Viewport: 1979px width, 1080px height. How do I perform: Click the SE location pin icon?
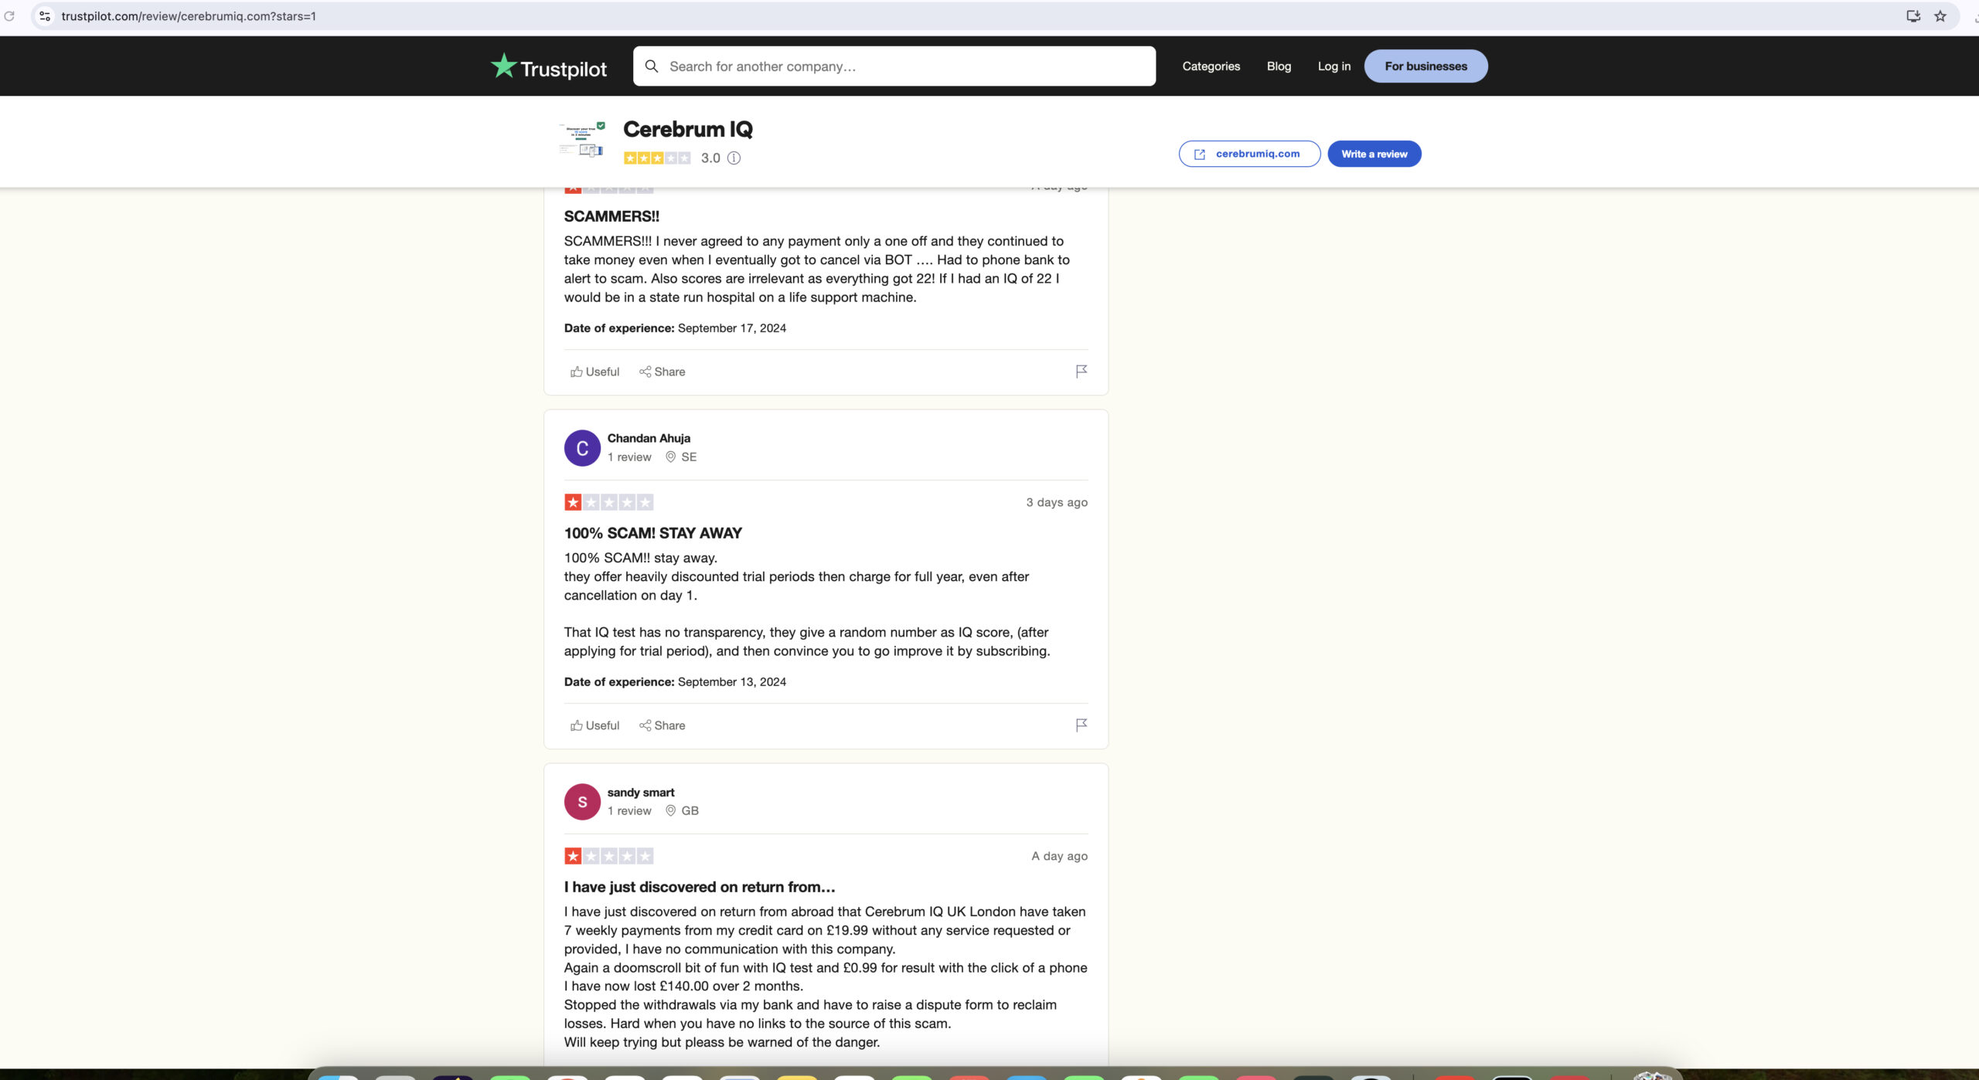[x=670, y=457]
